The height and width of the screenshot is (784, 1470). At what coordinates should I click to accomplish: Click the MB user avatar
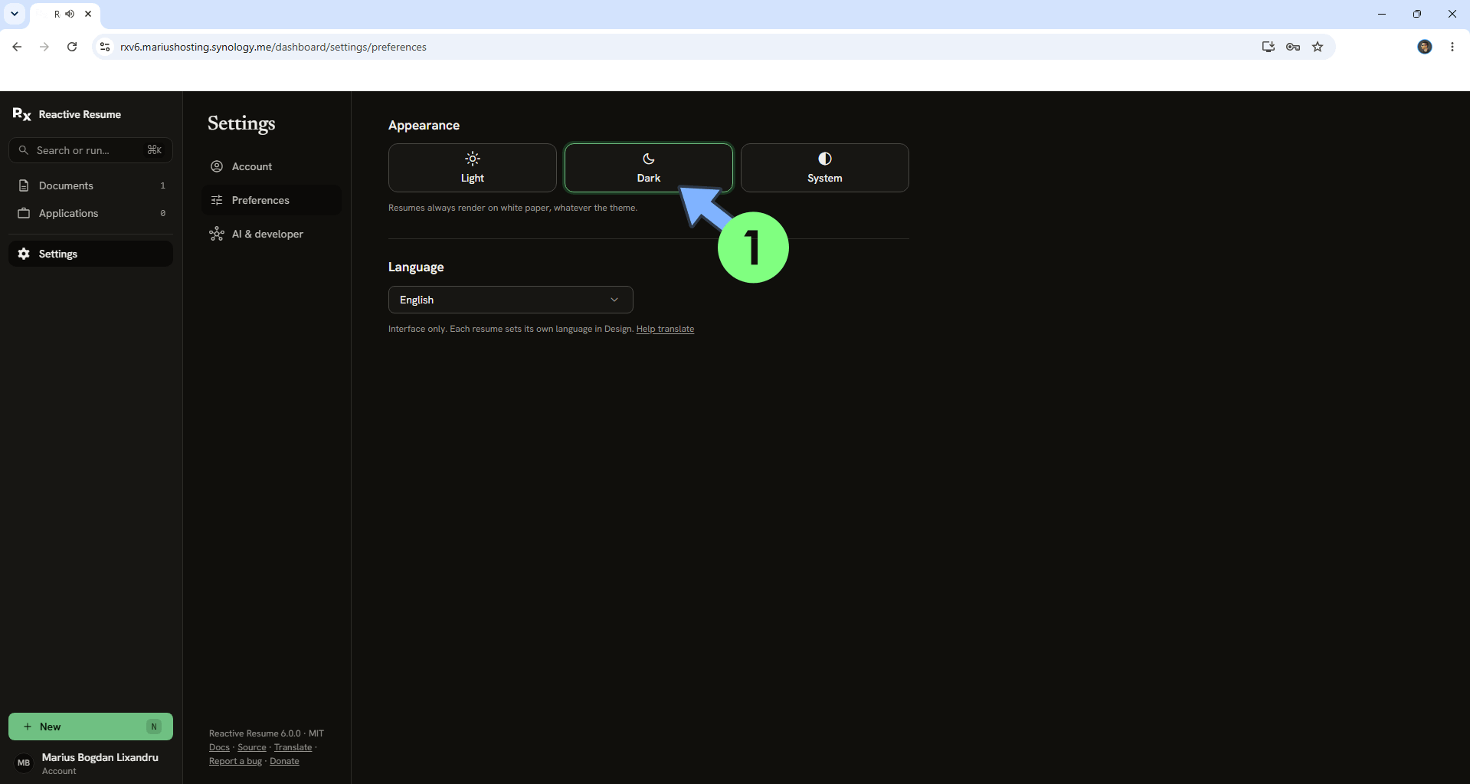[24, 763]
